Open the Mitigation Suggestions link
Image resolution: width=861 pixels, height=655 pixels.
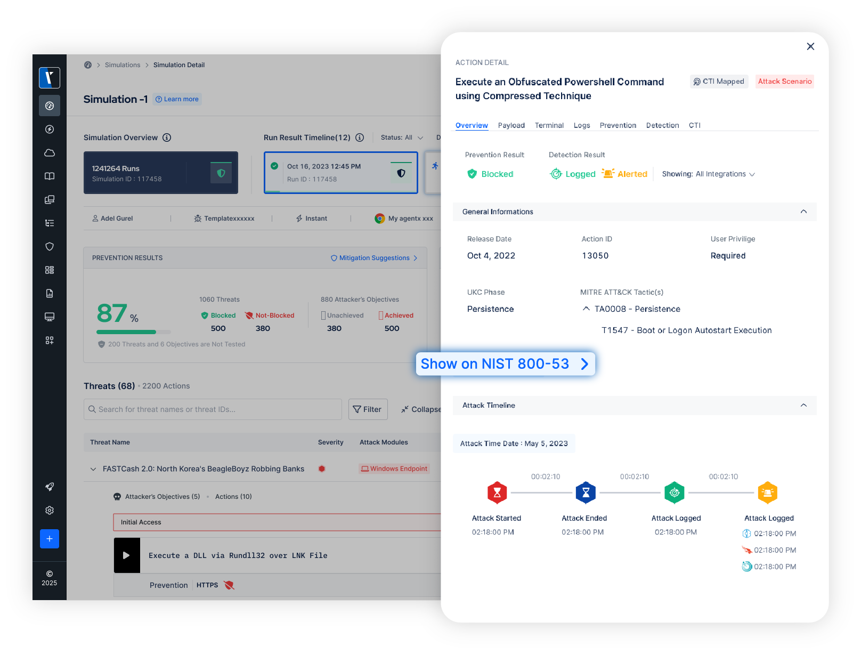tap(374, 258)
